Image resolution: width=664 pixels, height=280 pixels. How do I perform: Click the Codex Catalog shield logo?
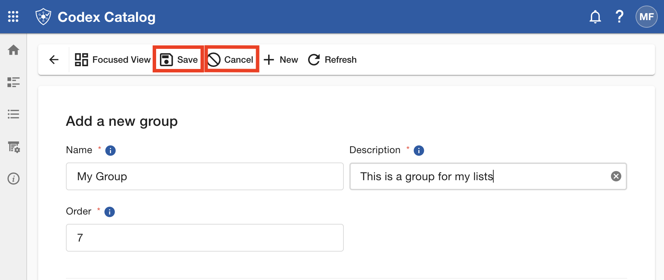[x=43, y=17]
